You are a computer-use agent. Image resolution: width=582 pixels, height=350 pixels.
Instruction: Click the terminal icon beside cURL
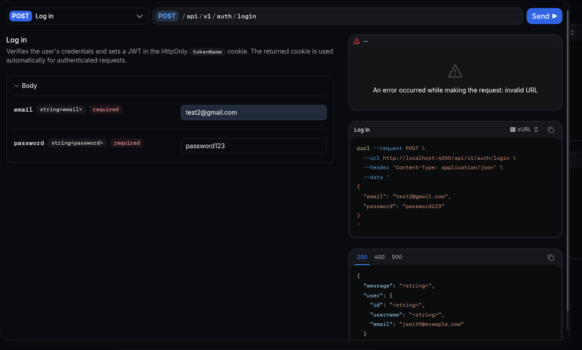coord(513,130)
